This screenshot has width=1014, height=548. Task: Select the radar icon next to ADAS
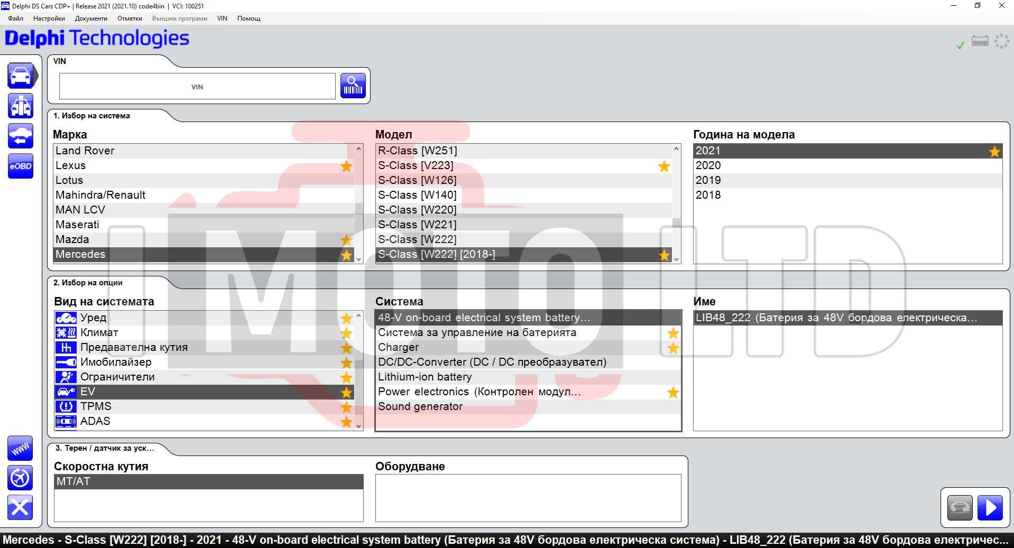pos(66,422)
